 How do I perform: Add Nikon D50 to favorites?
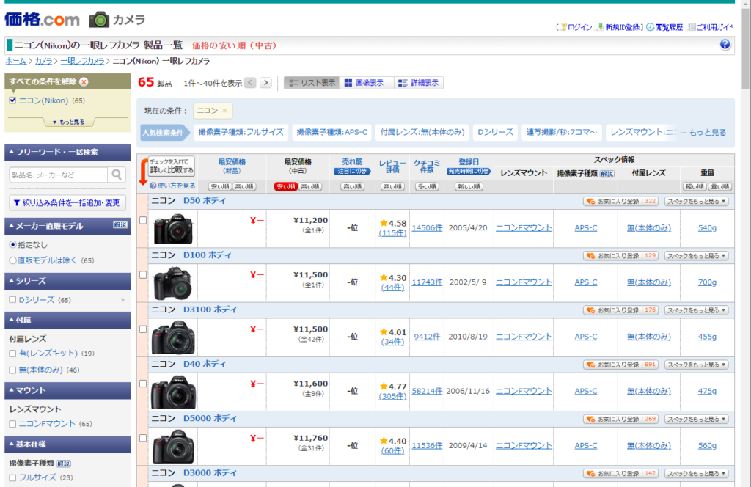tap(620, 201)
